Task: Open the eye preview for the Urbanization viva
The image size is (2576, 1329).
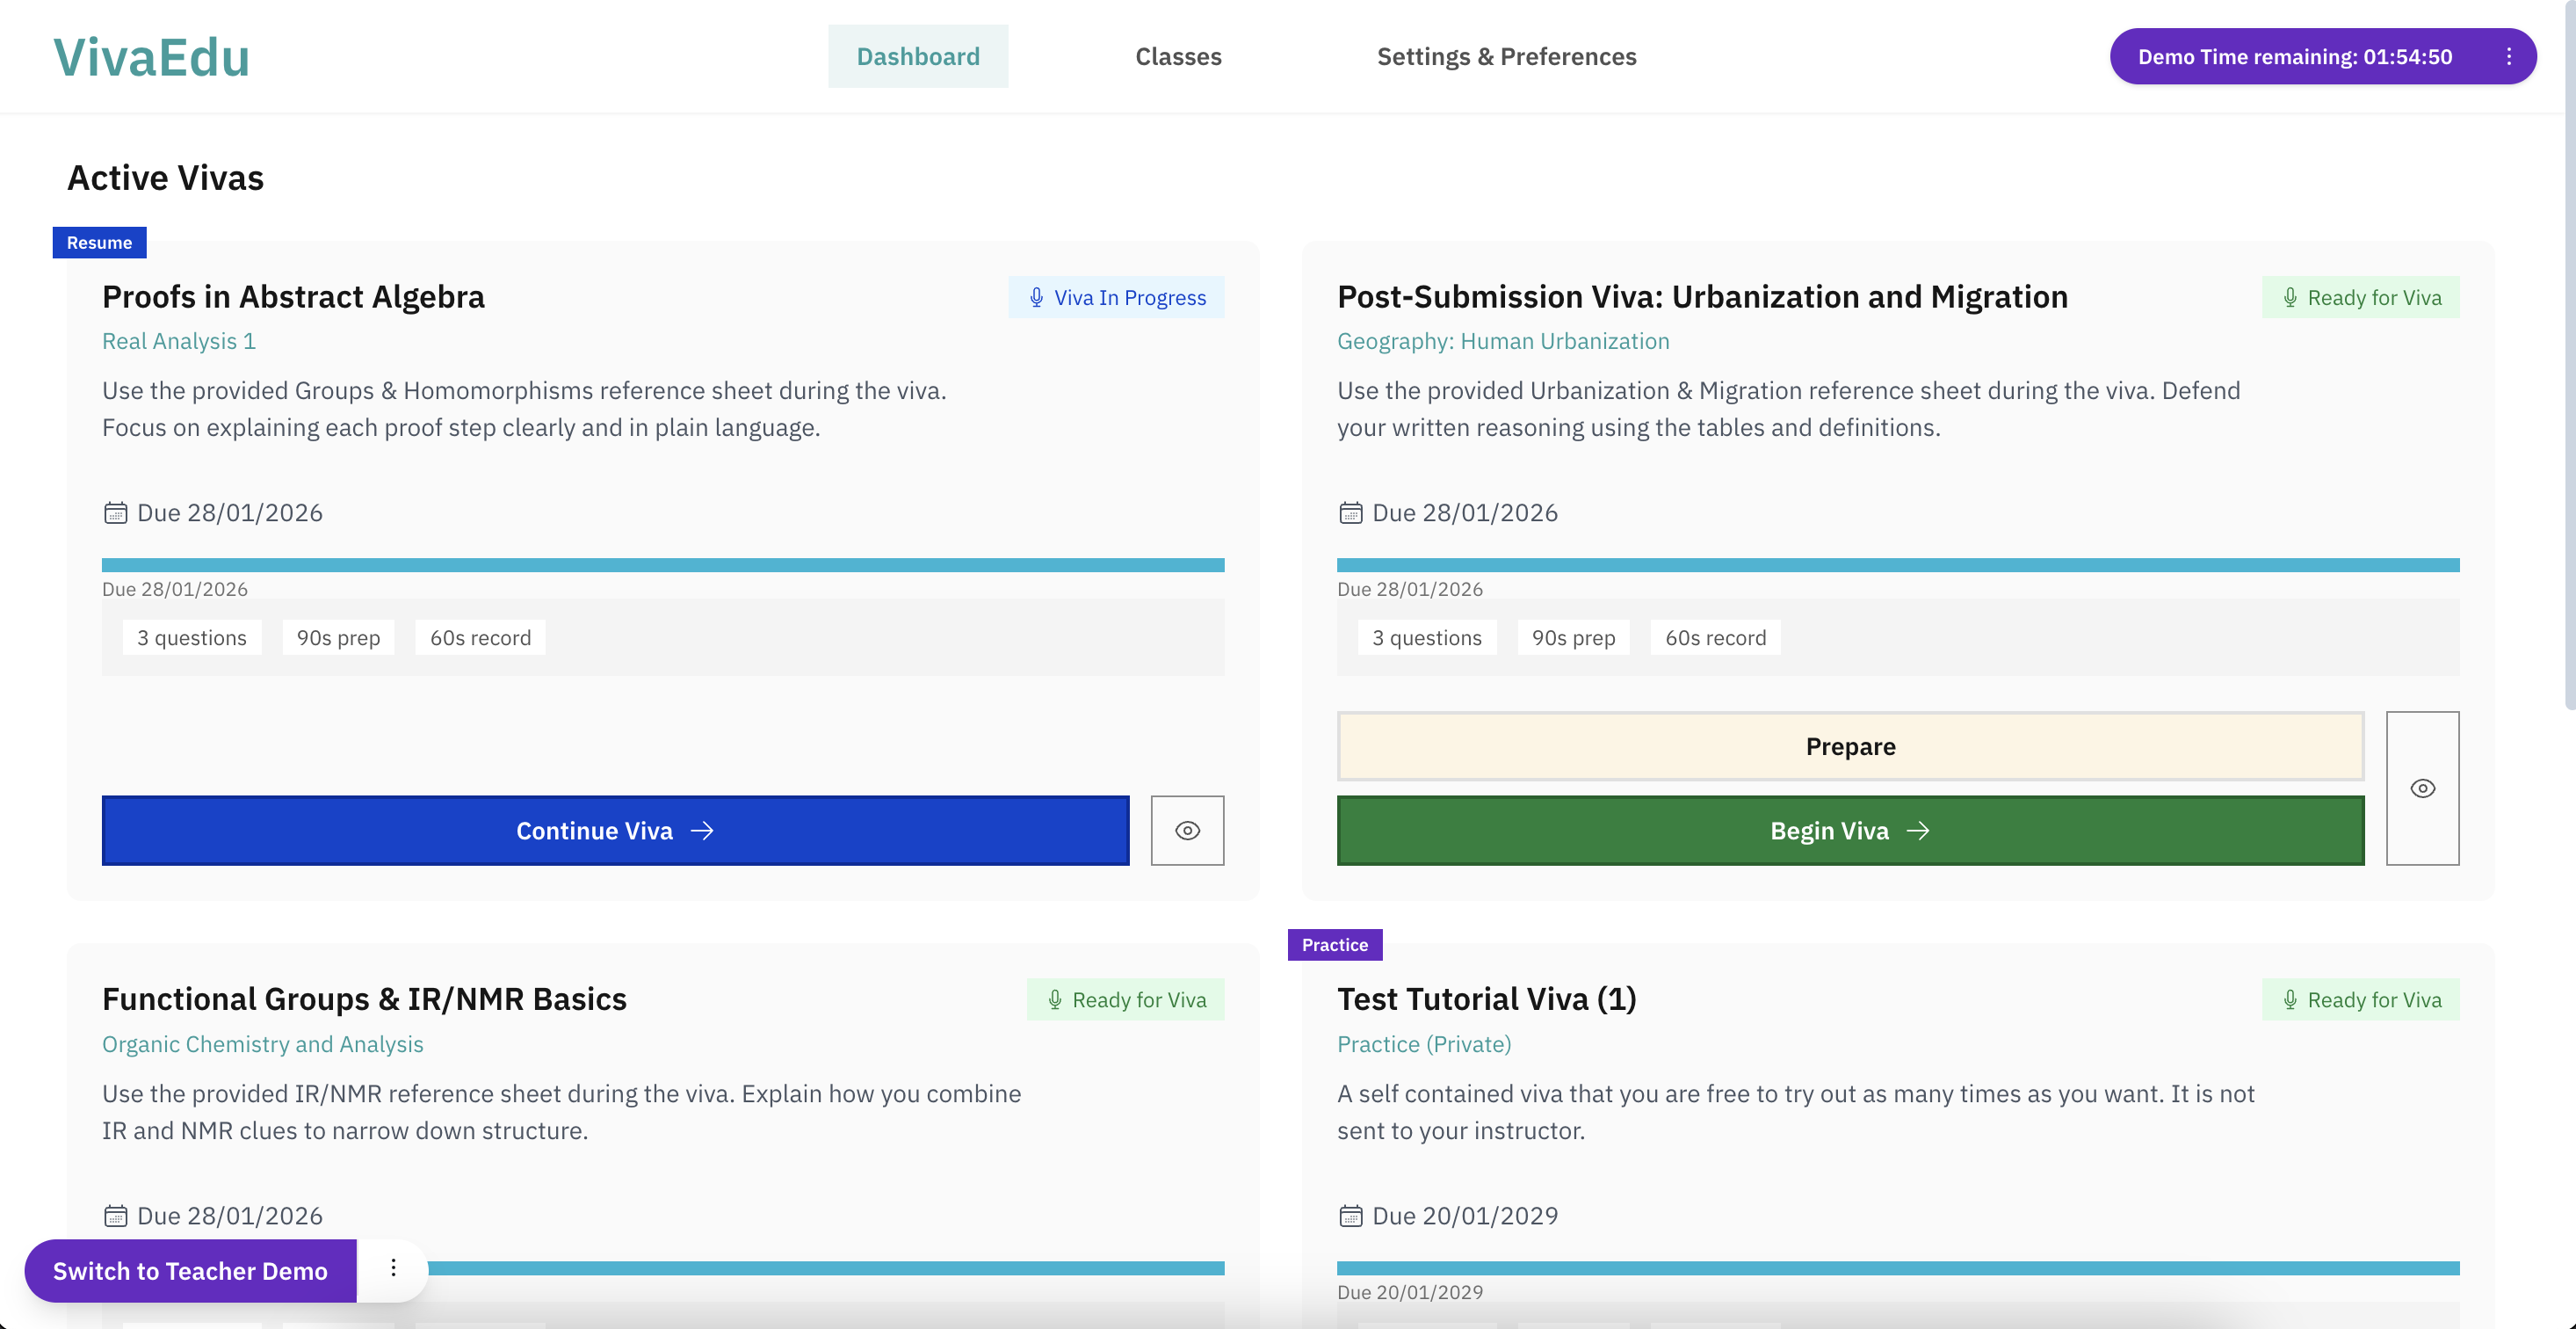Action: 2423,788
